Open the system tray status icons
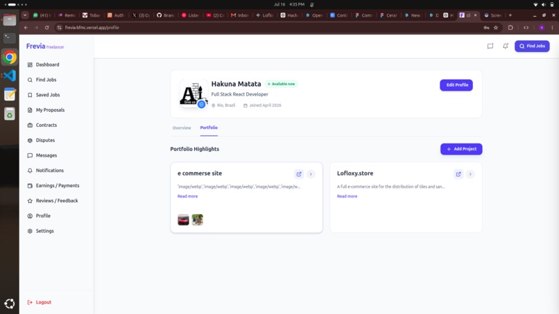The height and width of the screenshot is (314, 559). 544,5
